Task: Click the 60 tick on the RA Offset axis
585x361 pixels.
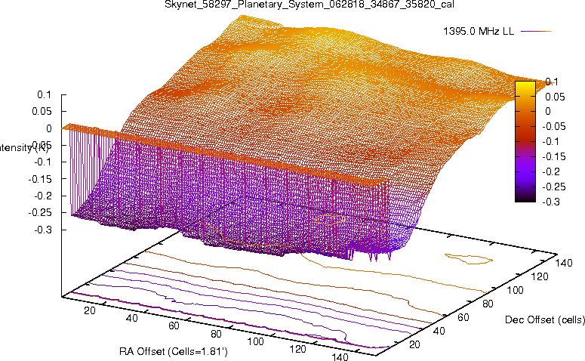Action: pyautogui.click(x=174, y=326)
